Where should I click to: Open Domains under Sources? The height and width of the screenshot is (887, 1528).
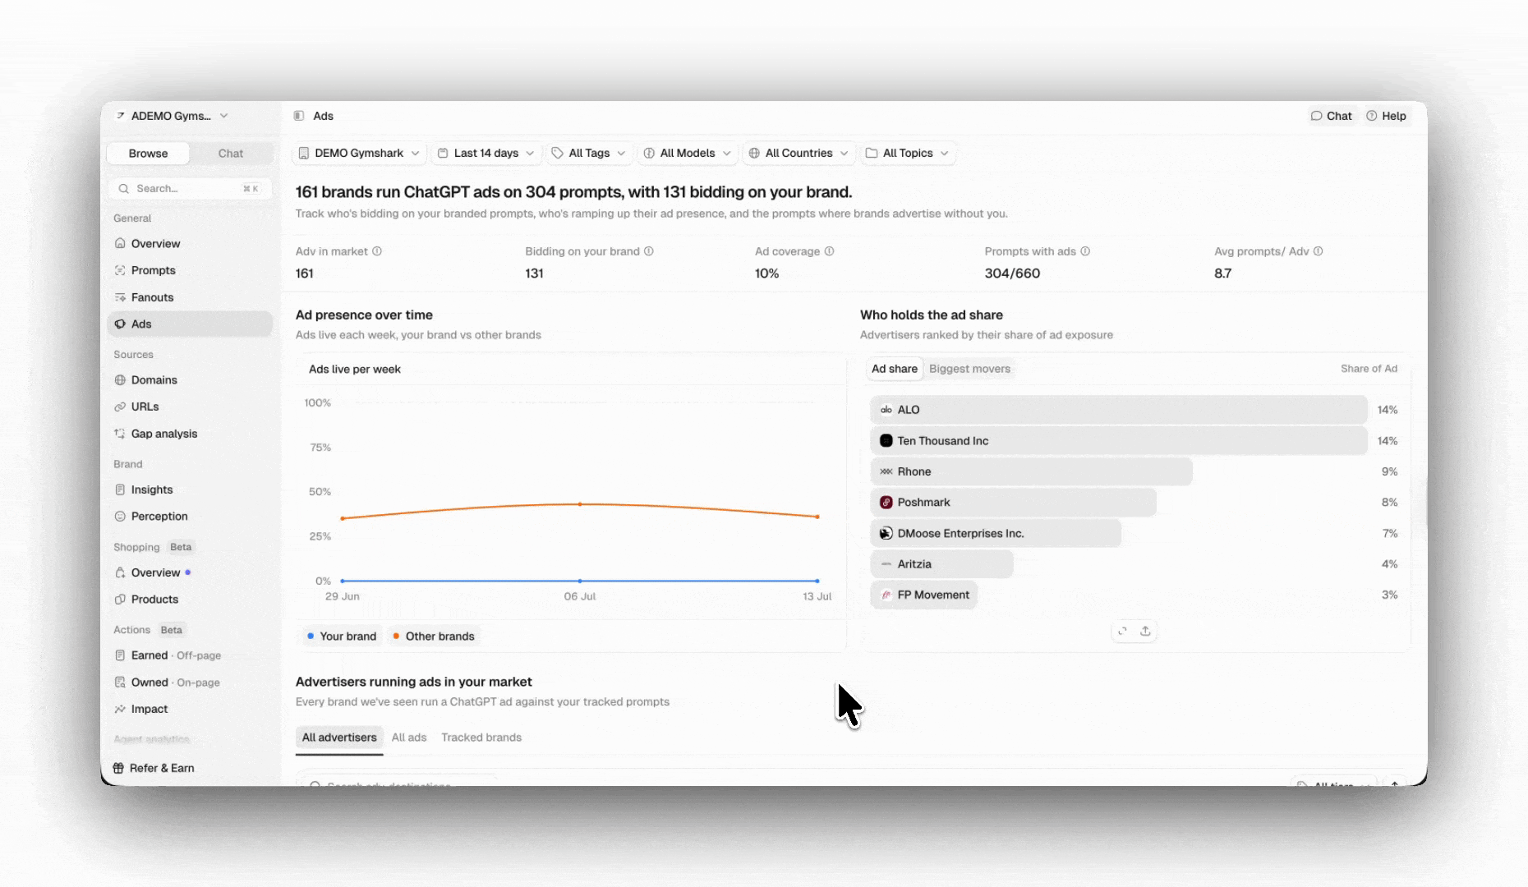click(x=189, y=380)
